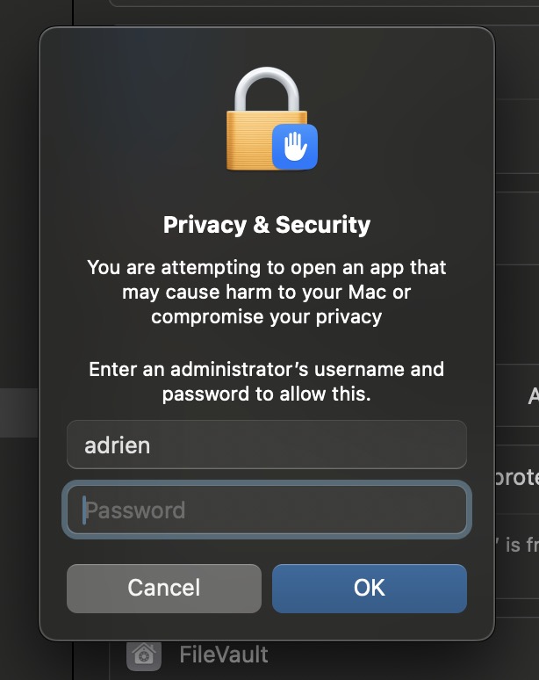539x680 pixels.
Task: Click the Privacy & Security heading
Action: coord(267,225)
